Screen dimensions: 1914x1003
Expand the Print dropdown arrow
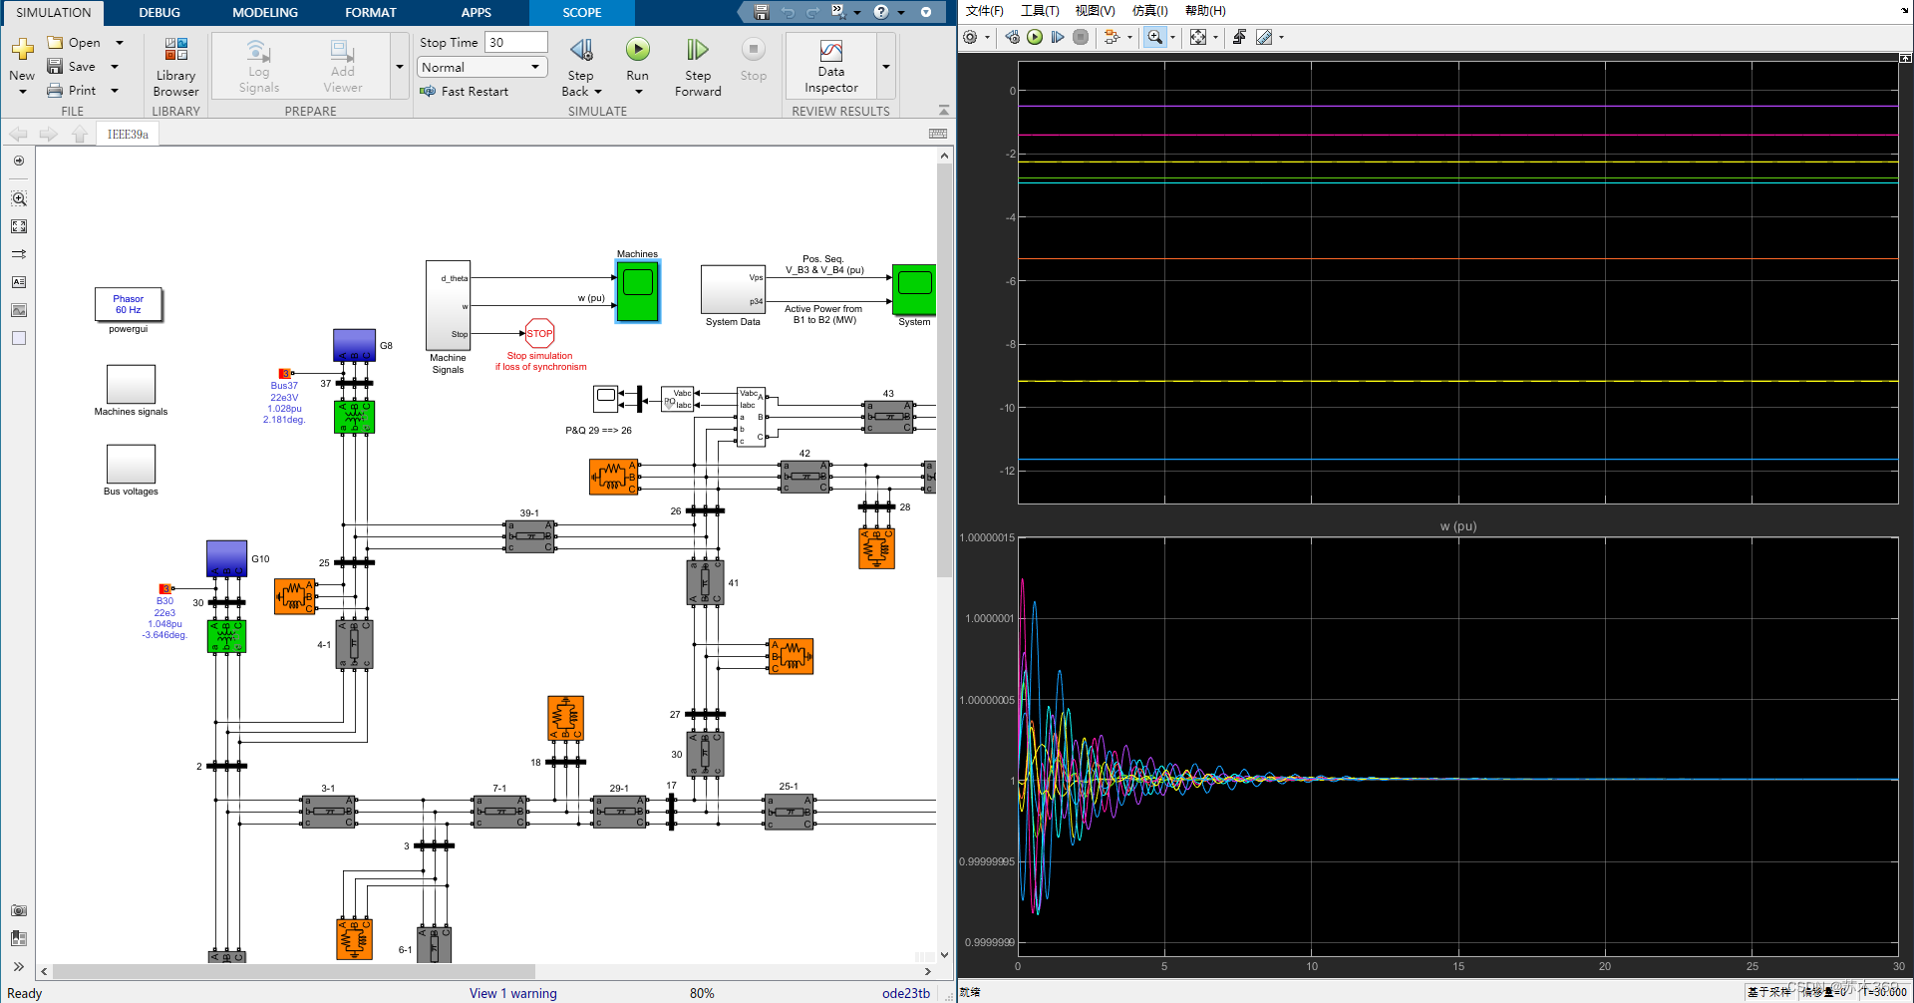[114, 91]
